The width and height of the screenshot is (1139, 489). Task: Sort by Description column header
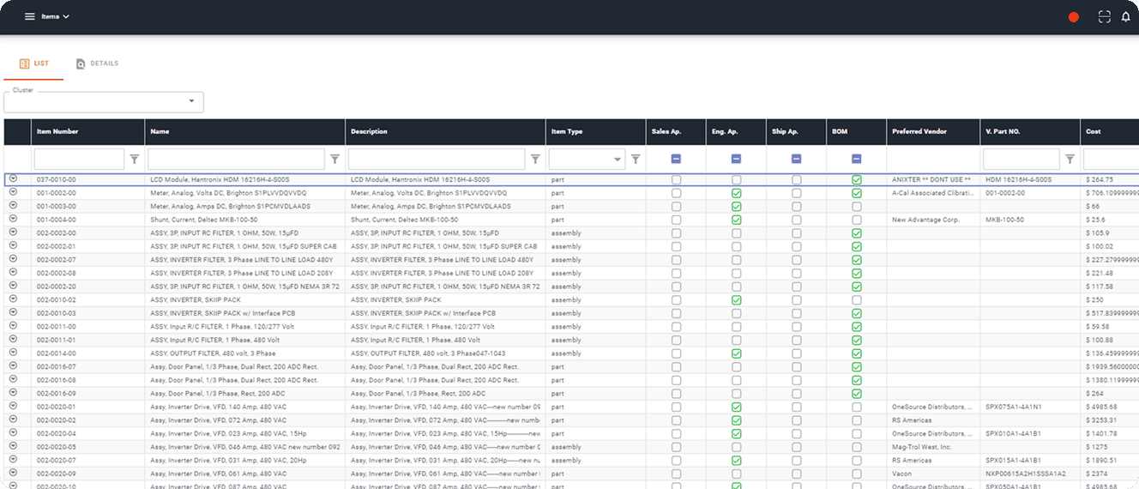tap(445, 132)
